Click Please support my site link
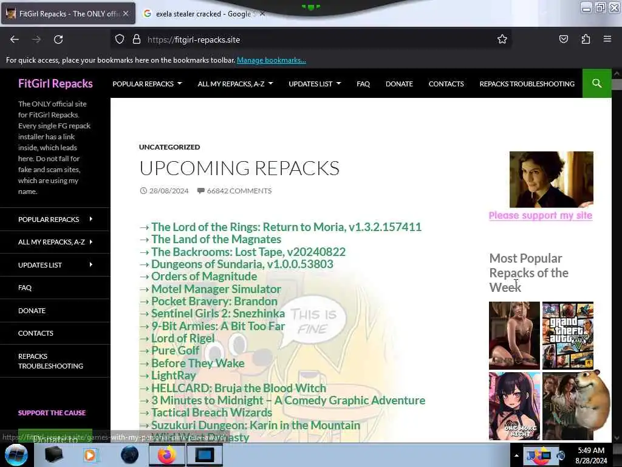622x467 pixels. click(540, 216)
